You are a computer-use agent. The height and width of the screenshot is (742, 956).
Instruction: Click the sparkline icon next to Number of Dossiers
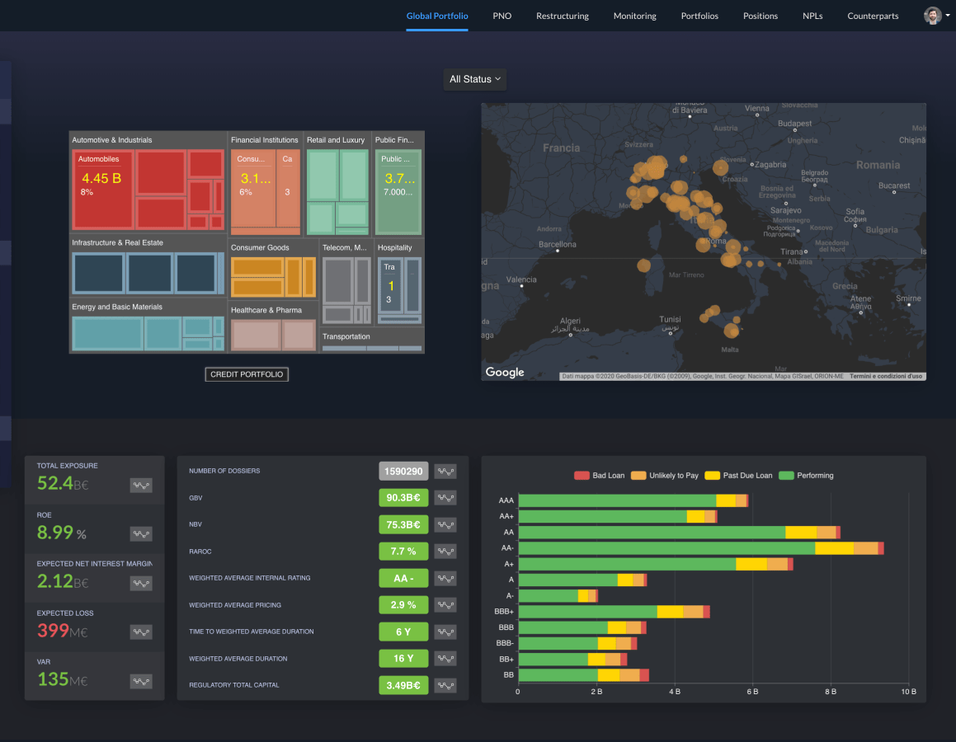[x=445, y=471]
